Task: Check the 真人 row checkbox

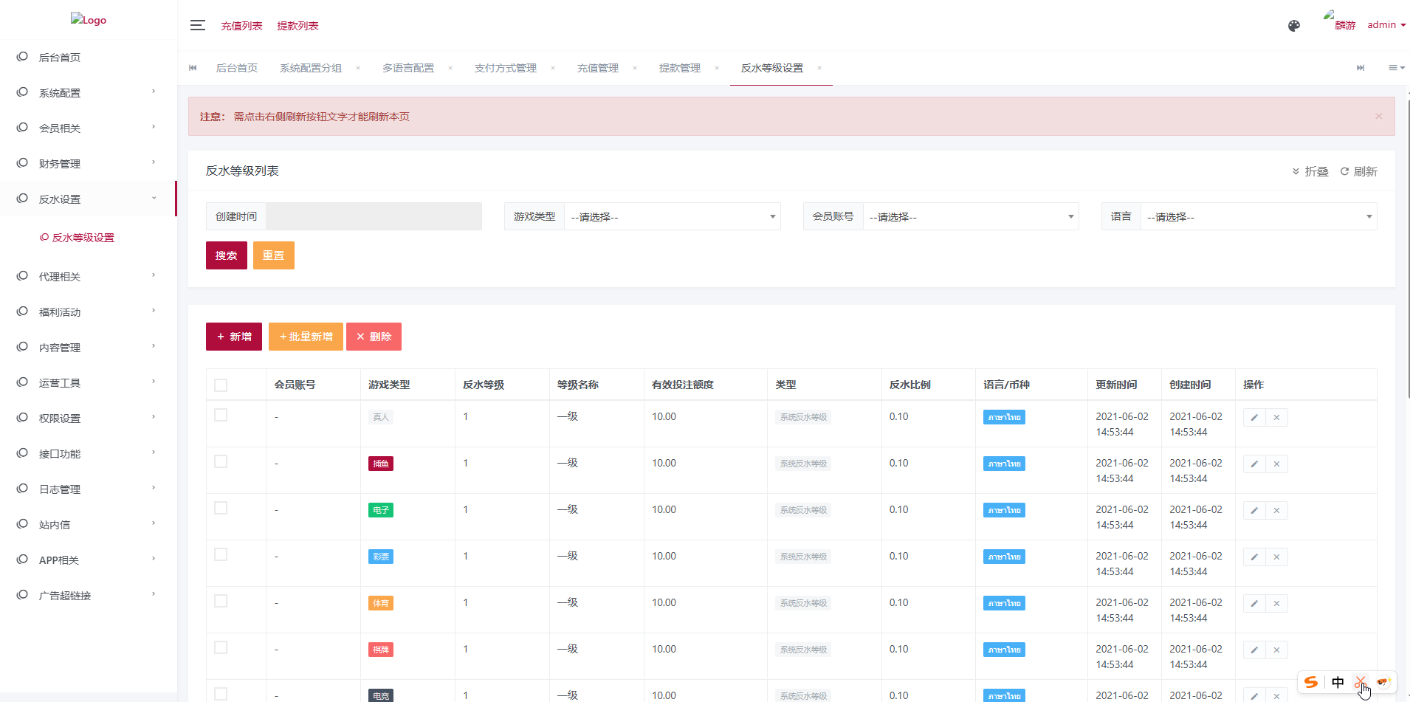Action: click(221, 415)
